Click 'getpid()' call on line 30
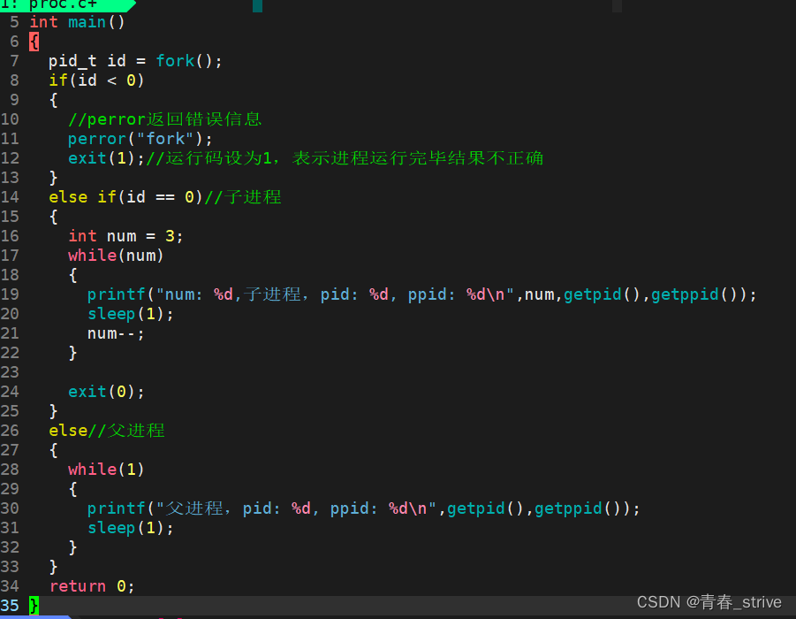Screen dimensions: 796x619 pyautogui.click(x=485, y=508)
